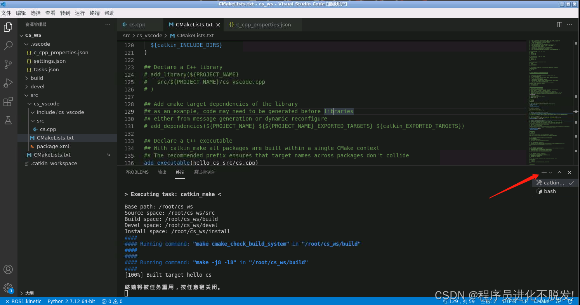Viewport: 580px width, 305px height.
Task: Click the add_executable line in the editor
Action: pyautogui.click(x=200, y=163)
